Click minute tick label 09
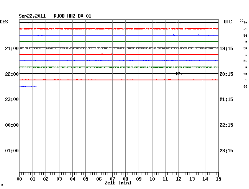249x189 pixels. 139,179
